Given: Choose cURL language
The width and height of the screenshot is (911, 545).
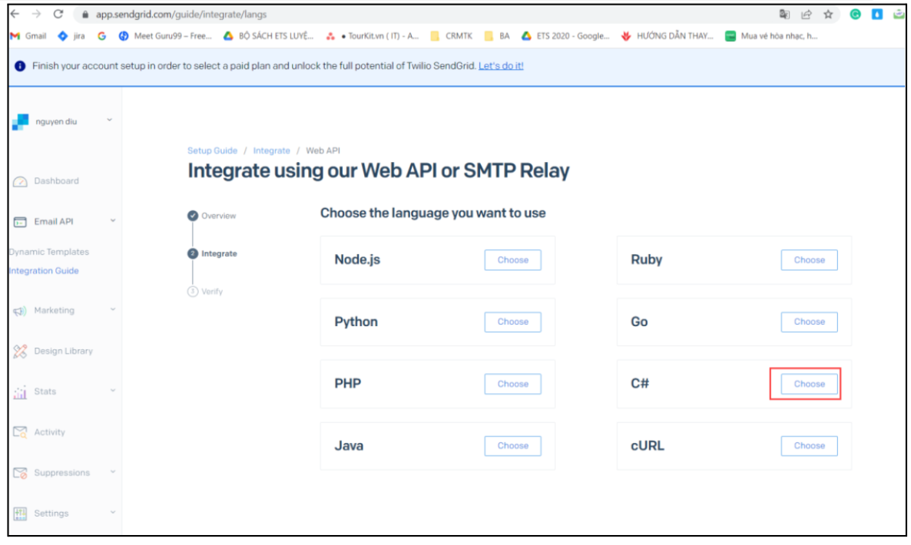Looking at the screenshot, I should (x=809, y=446).
